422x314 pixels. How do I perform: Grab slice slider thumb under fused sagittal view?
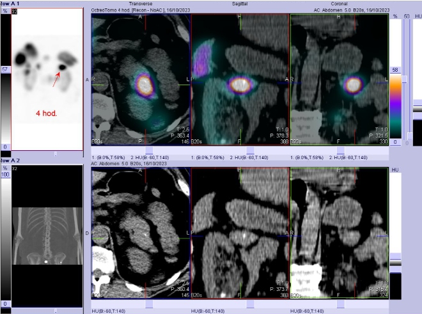point(250,150)
